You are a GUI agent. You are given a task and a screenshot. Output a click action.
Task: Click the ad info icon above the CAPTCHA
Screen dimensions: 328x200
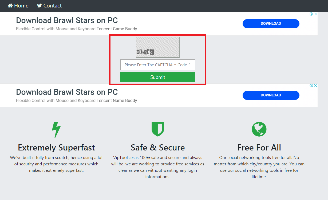(x=311, y=14)
